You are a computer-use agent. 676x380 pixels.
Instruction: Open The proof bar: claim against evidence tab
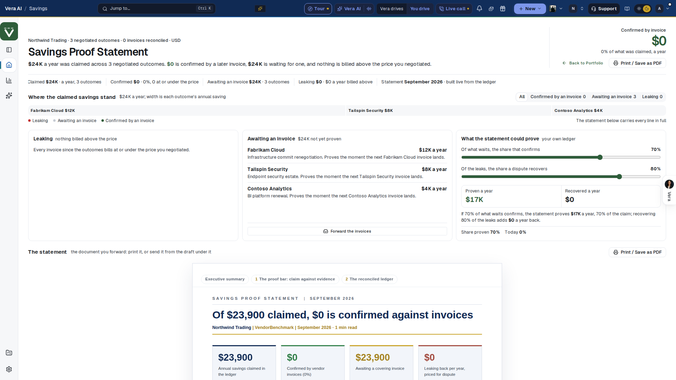pos(295,279)
